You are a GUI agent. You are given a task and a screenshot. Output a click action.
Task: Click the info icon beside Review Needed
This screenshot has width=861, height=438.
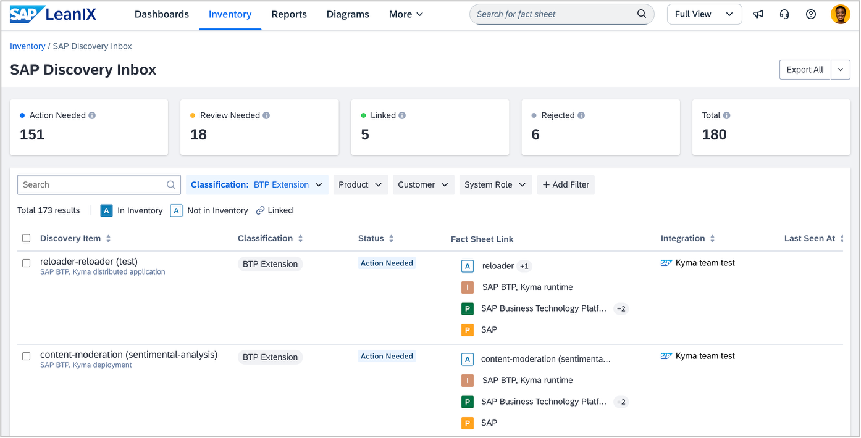[x=266, y=115]
